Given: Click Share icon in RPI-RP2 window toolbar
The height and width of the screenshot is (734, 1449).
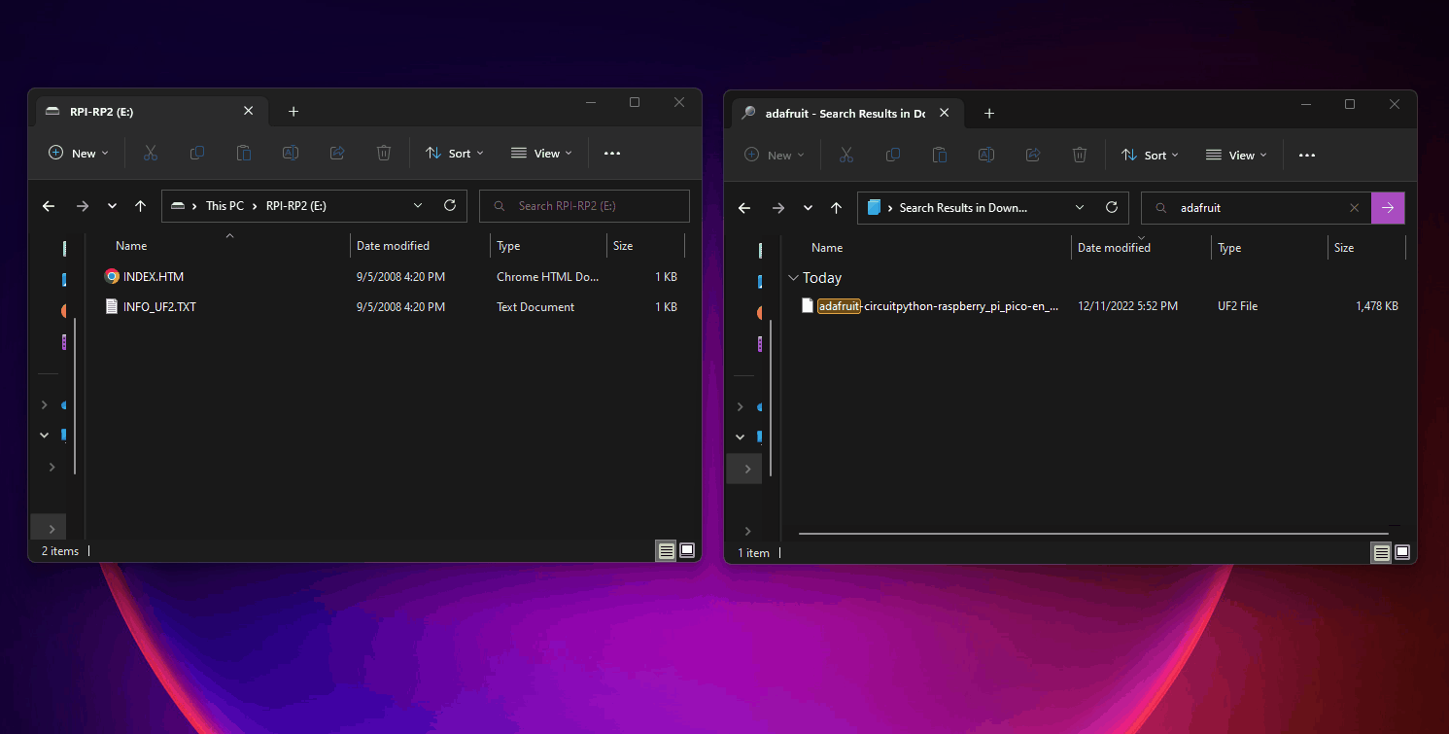Looking at the screenshot, I should [x=337, y=153].
